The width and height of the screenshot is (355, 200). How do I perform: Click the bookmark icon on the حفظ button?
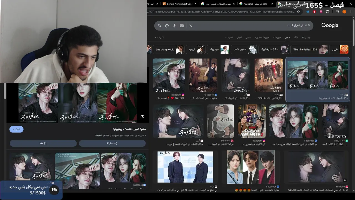point(45,143)
